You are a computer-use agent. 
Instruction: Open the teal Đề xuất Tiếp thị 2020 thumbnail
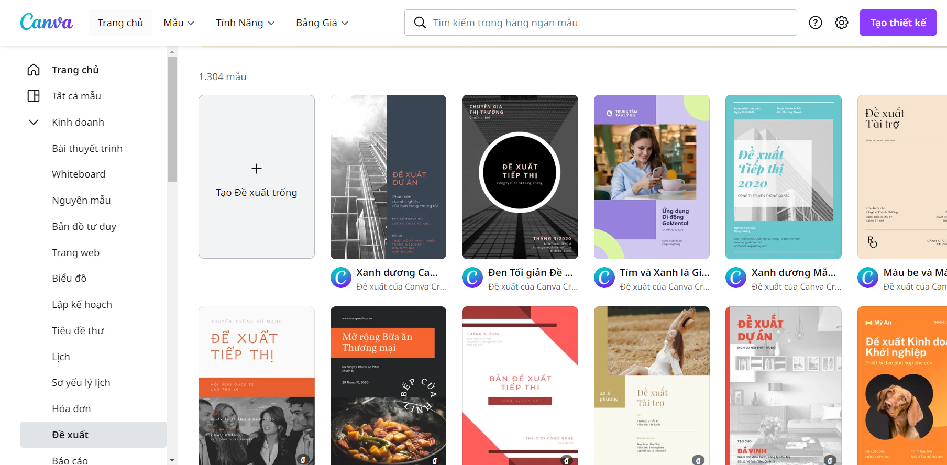(784, 176)
